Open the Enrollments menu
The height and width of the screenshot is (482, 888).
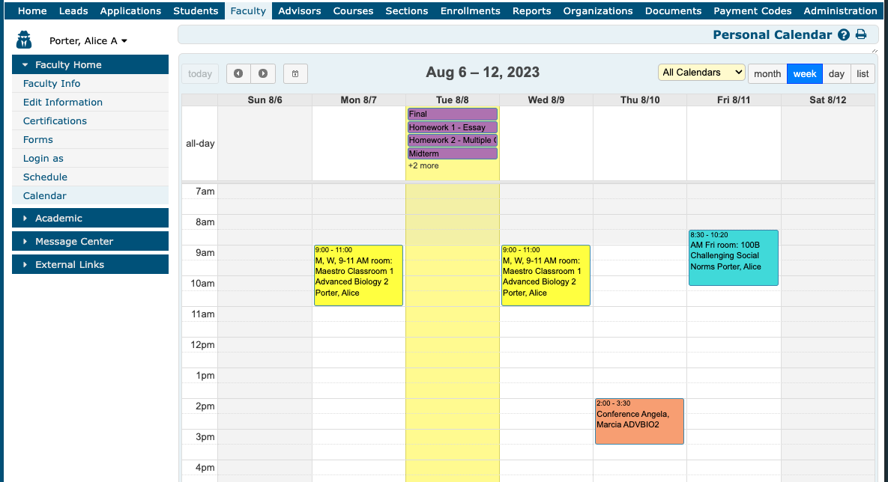470,10
